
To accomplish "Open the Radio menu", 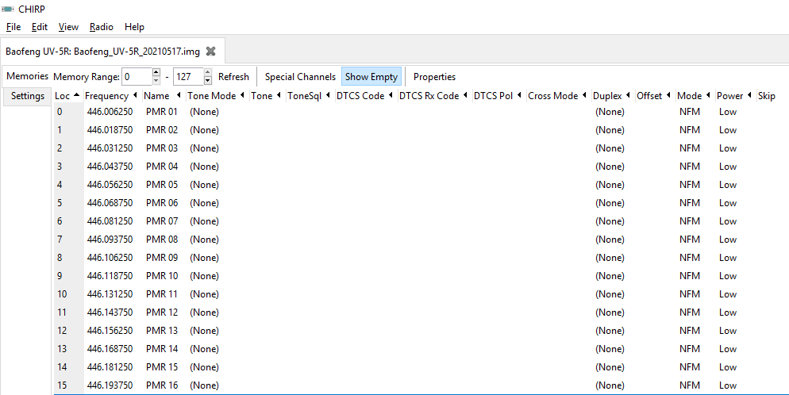I will pos(102,27).
